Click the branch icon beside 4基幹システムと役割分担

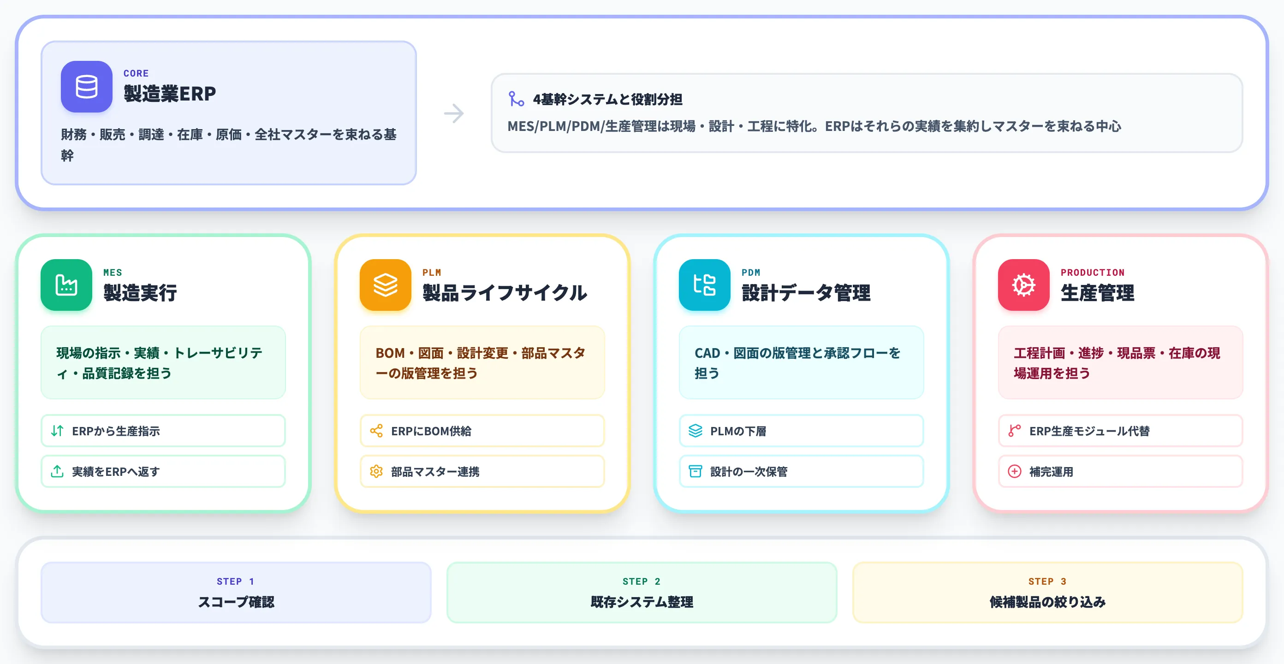click(517, 99)
